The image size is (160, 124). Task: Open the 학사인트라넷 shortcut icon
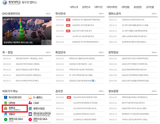[5, 97]
